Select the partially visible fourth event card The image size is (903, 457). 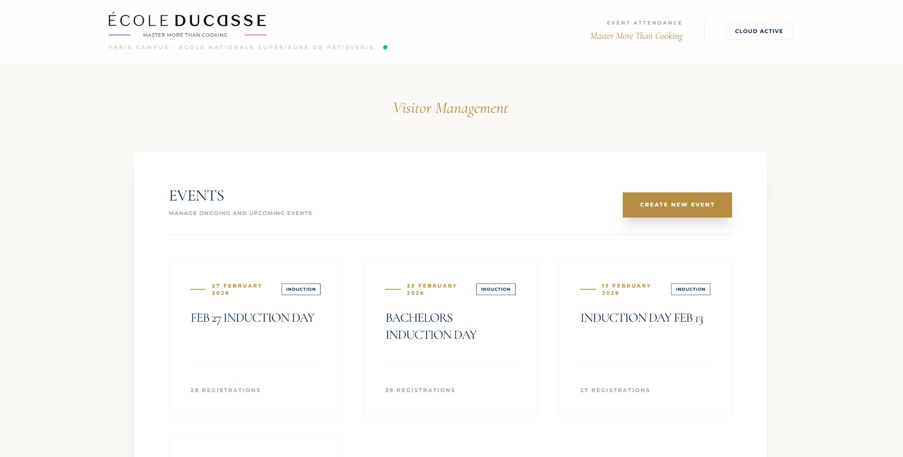(x=255, y=448)
